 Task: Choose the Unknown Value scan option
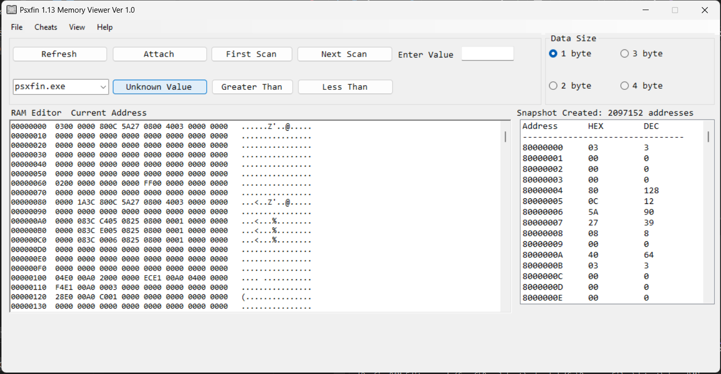159,87
